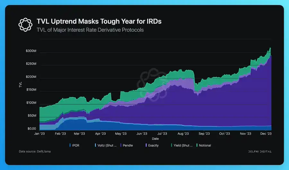Click the chart title 'TVL Uptrend Masks Tough Year'
This screenshot has height=170, width=289.
click(99, 22)
